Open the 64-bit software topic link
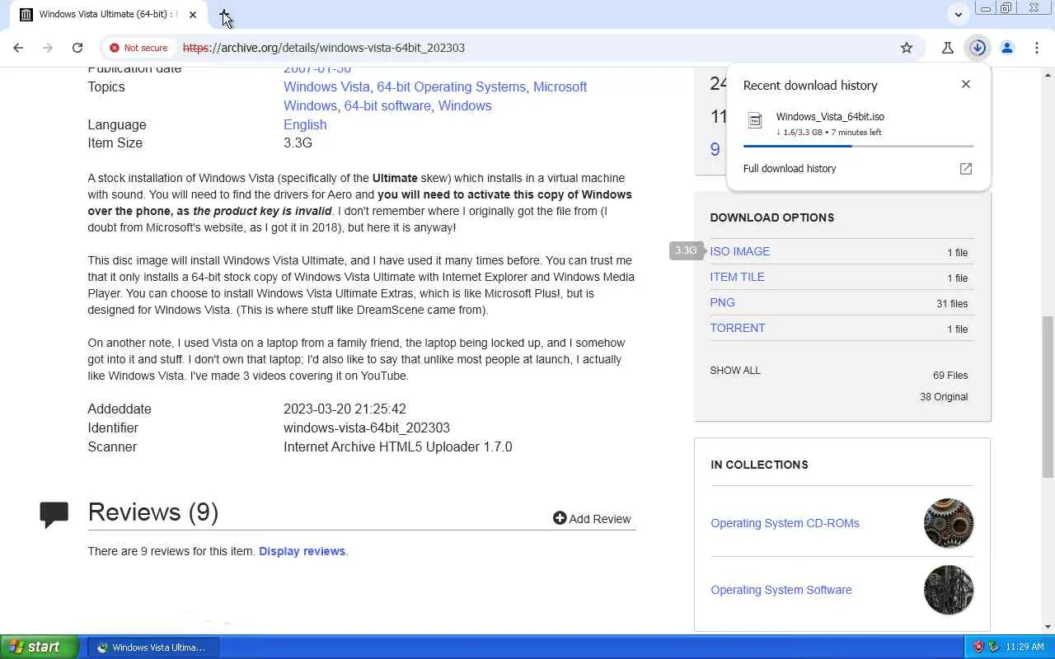The width and height of the screenshot is (1055, 659). pos(387,105)
